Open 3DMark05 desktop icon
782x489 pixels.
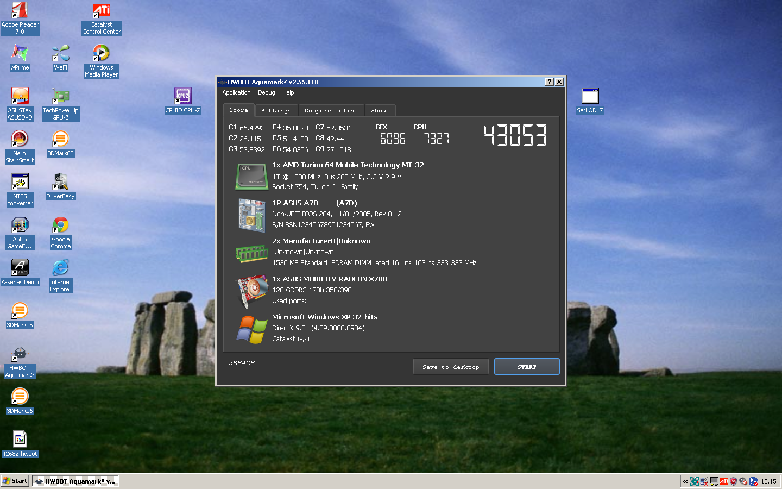pos(20,315)
